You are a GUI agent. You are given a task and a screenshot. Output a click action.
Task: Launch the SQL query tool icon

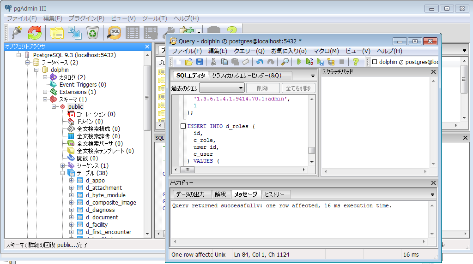point(115,33)
